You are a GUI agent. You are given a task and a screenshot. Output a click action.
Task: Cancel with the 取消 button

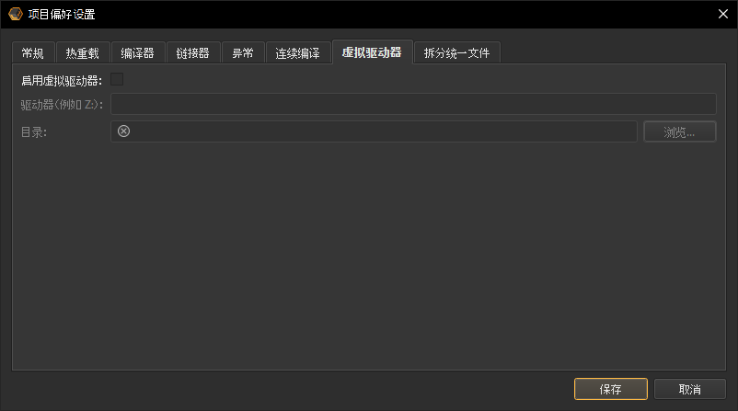(689, 389)
